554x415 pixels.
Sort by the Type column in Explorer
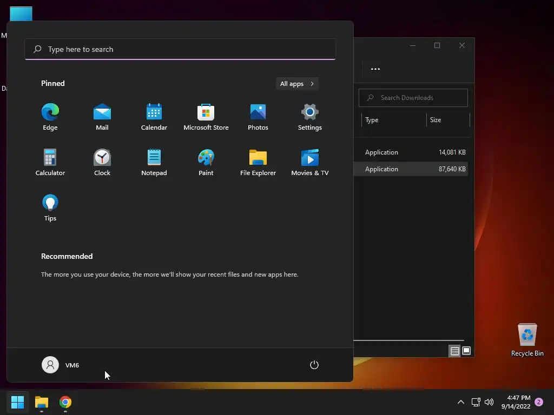tap(394, 120)
